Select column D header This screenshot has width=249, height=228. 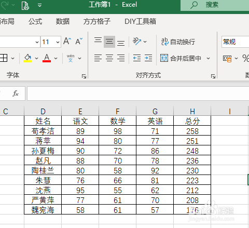pos(43,111)
